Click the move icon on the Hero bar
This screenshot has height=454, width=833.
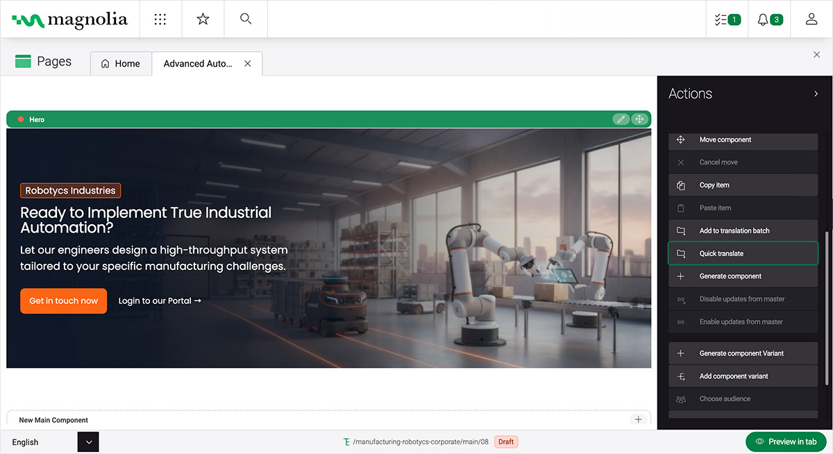pos(639,119)
